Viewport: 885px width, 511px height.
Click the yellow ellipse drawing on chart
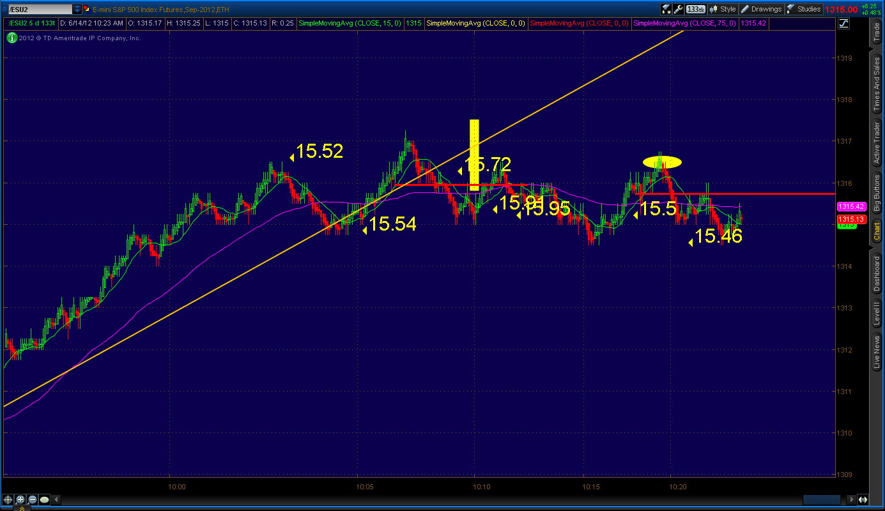662,162
